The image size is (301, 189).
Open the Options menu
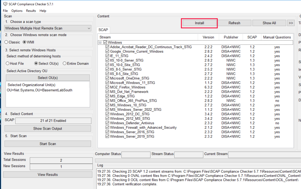point(17,10)
